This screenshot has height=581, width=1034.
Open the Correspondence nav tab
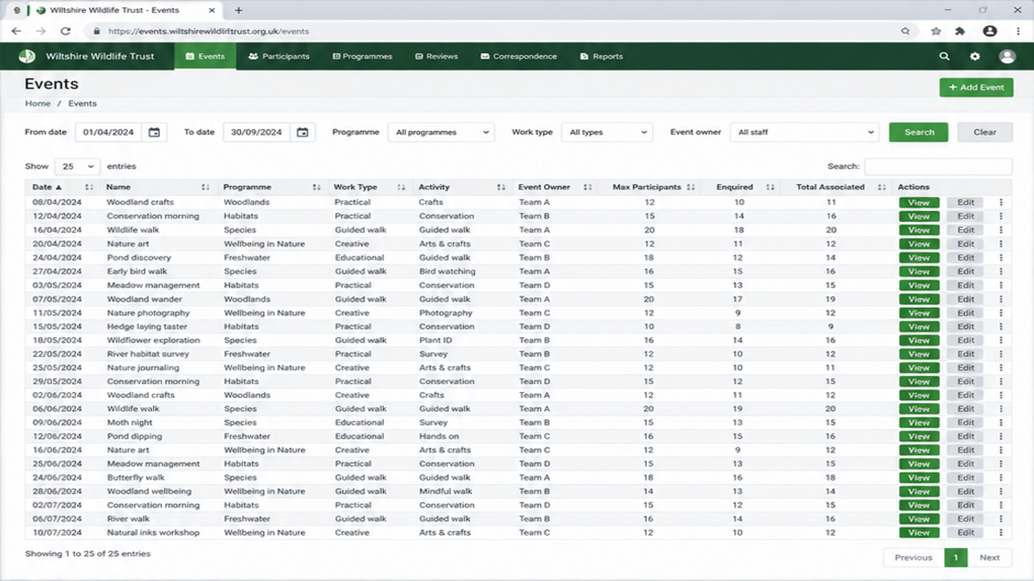click(x=519, y=56)
